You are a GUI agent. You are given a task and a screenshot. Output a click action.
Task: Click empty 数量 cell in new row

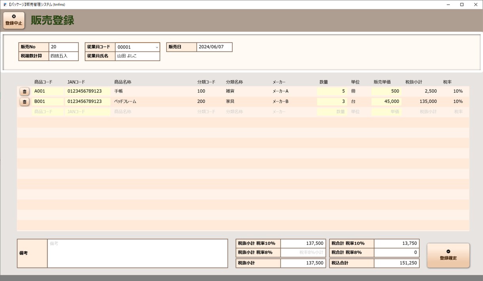pos(332,112)
